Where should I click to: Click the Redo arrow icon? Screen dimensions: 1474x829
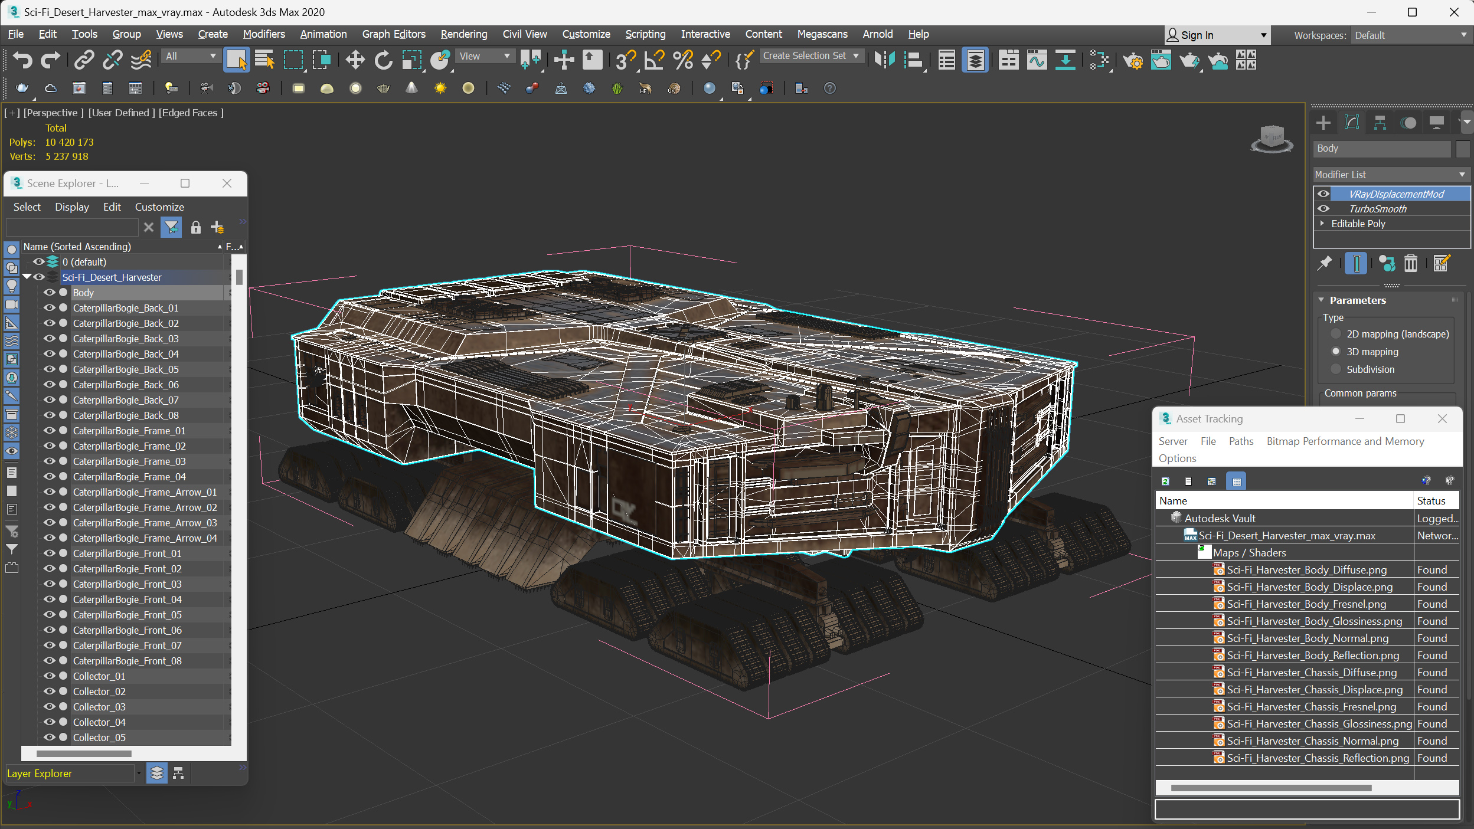coord(50,60)
